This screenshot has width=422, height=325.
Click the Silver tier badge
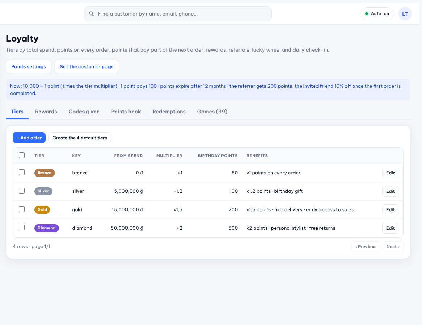[43, 191]
